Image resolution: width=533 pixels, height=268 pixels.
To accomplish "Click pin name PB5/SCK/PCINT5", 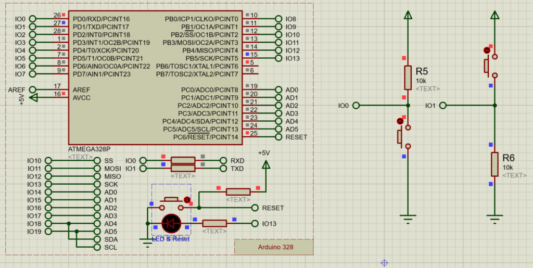I will point(212,58).
